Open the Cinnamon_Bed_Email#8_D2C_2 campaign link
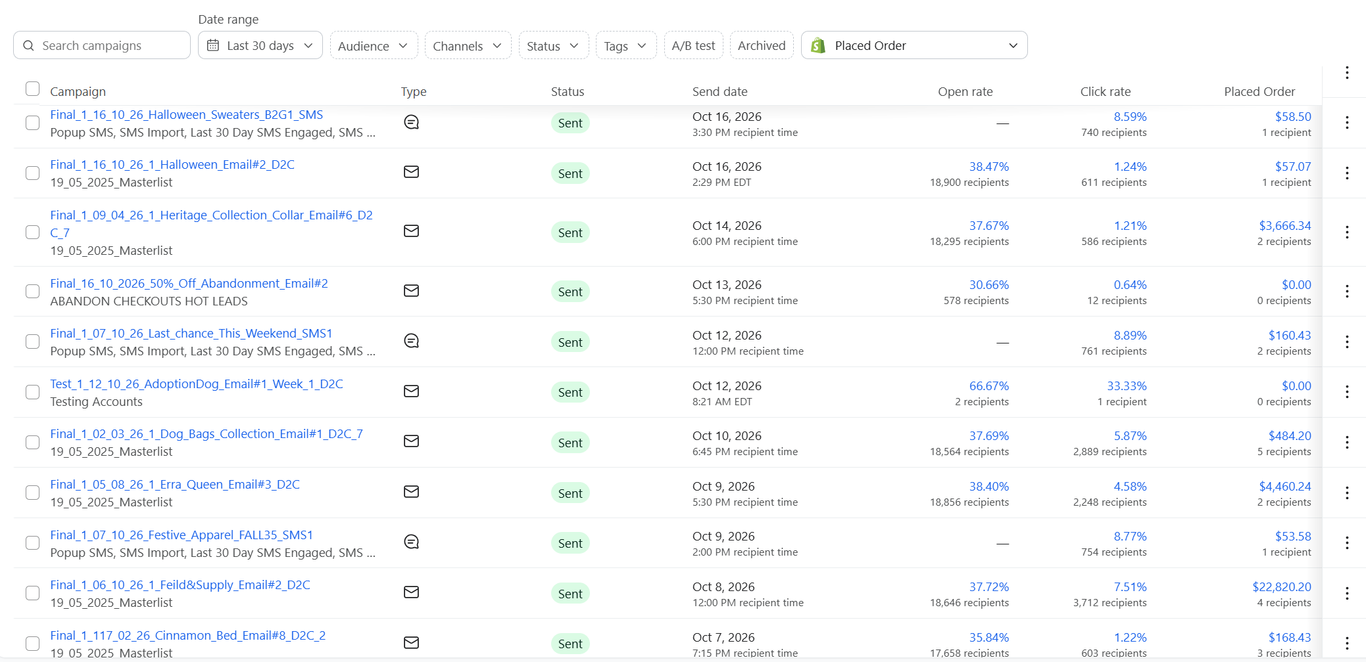Image resolution: width=1366 pixels, height=662 pixels. (188, 636)
